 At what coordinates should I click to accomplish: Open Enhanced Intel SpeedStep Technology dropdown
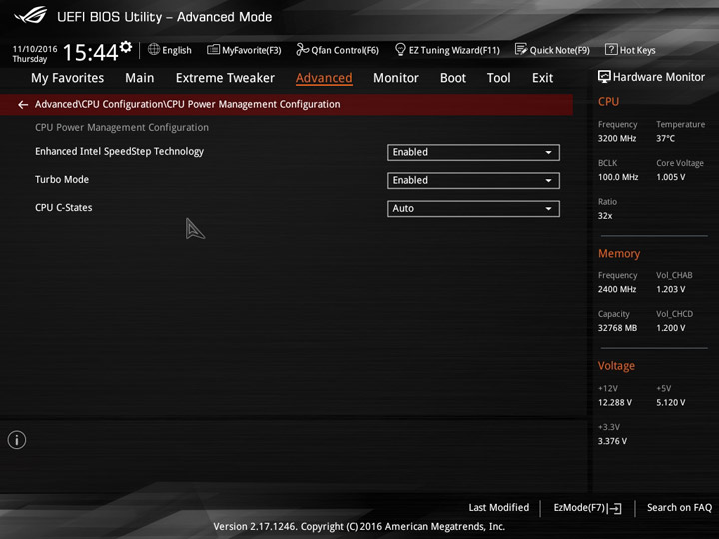pyautogui.click(x=473, y=152)
